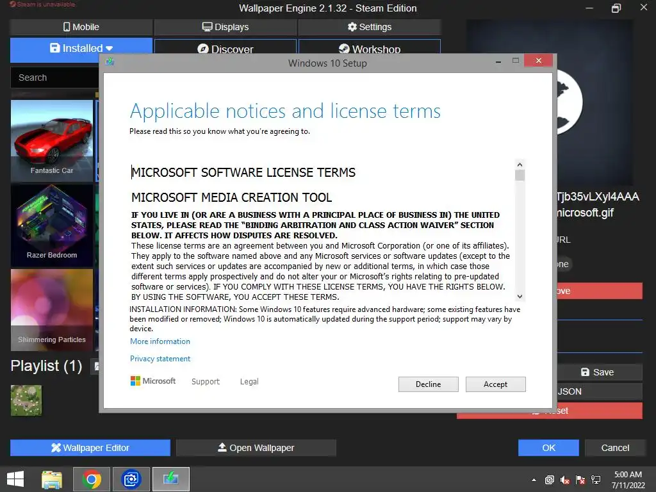
Task: Click OK in Wallpaper Engine
Action: (x=548, y=448)
